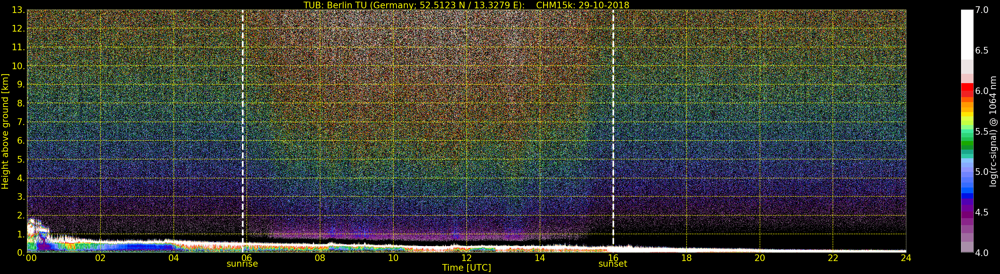The height and width of the screenshot is (274, 1000).
Task: Click colorbar tick value '6.5'
Action: [x=982, y=51]
